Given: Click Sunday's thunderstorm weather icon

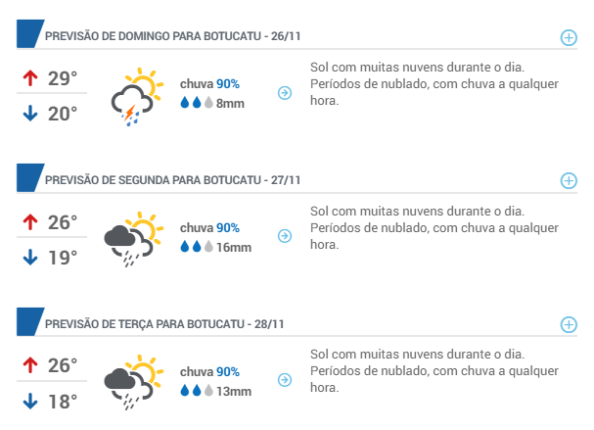Looking at the screenshot, I should click(137, 97).
